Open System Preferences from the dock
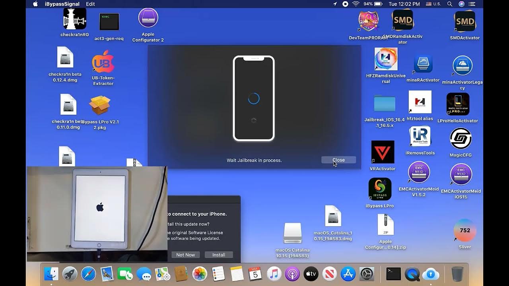This screenshot has height=286, width=509. (367, 274)
